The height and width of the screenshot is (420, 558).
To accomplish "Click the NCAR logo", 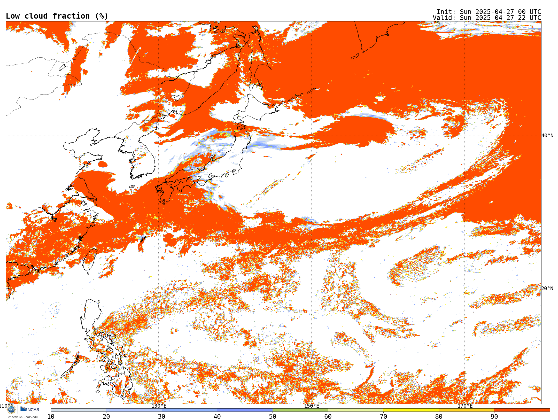I will pyautogui.click(x=30, y=409).
